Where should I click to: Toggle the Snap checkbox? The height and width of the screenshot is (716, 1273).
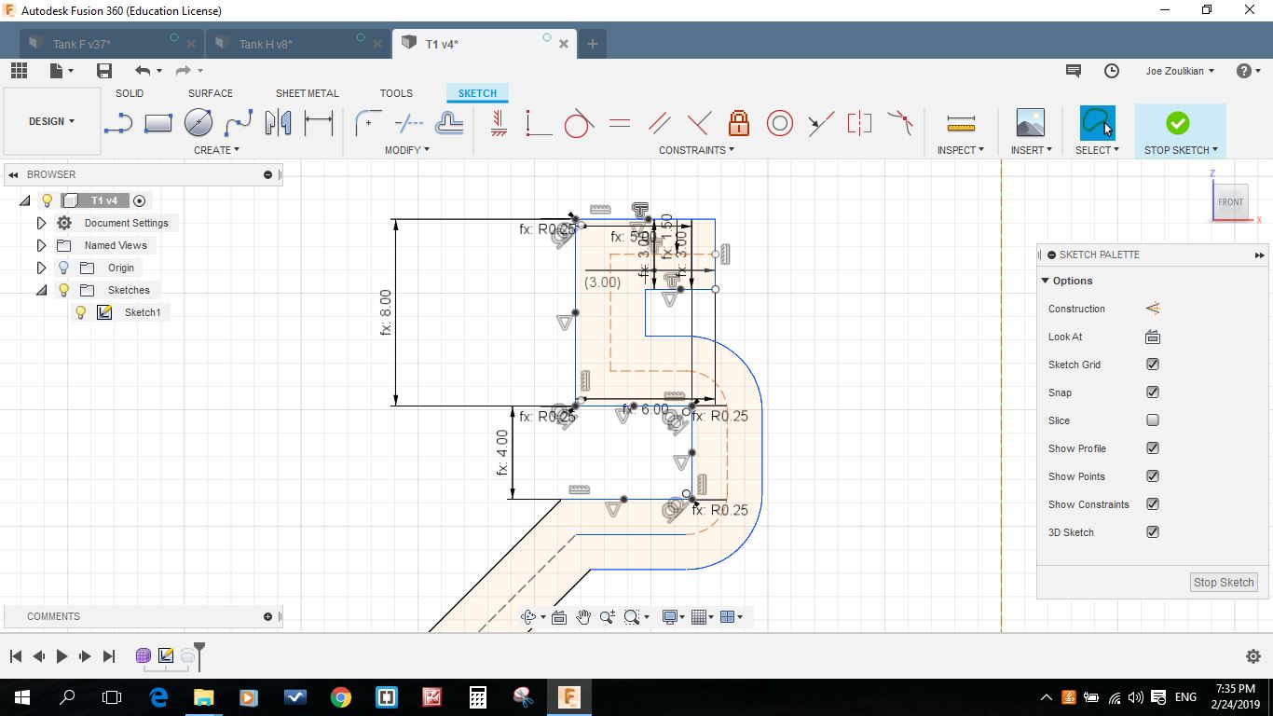(1153, 392)
